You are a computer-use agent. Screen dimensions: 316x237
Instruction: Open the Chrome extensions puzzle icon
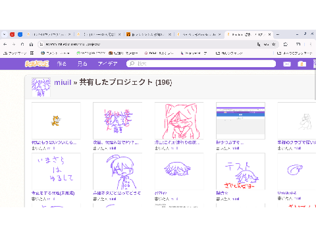286,44
